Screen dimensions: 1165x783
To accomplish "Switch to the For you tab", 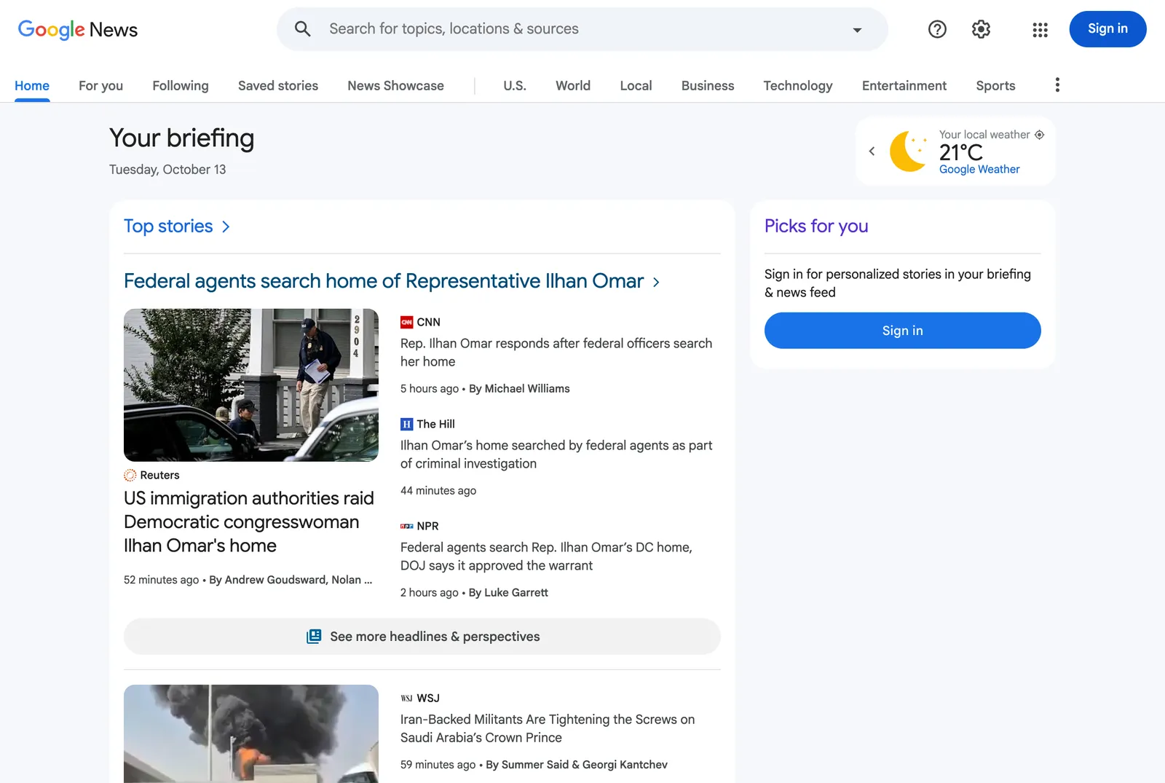I will pyautogui.click(x=100, y=86).
